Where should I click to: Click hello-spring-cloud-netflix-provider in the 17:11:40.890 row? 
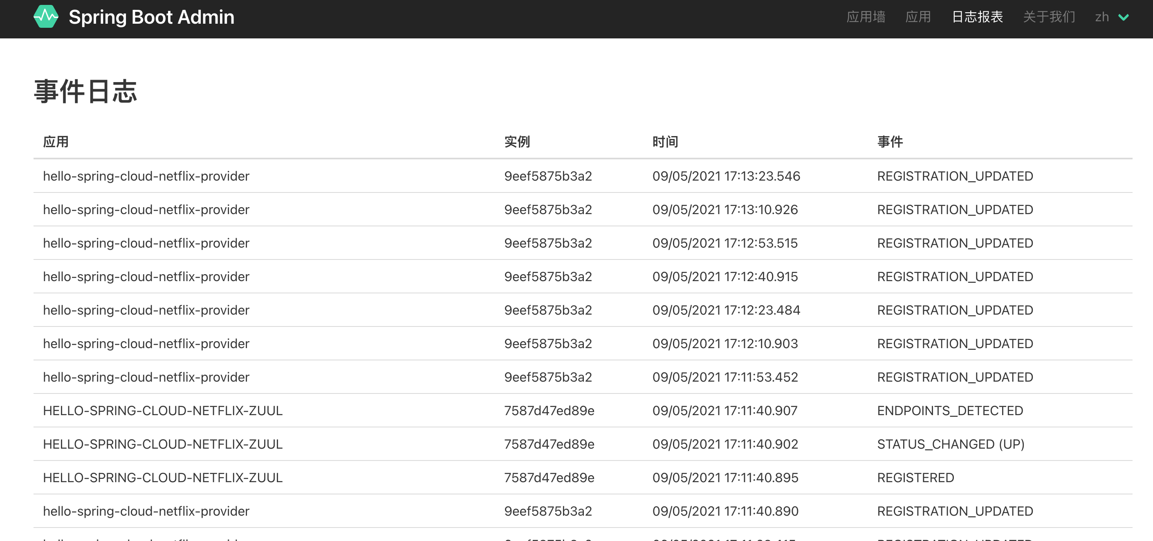tap(146, 511)
